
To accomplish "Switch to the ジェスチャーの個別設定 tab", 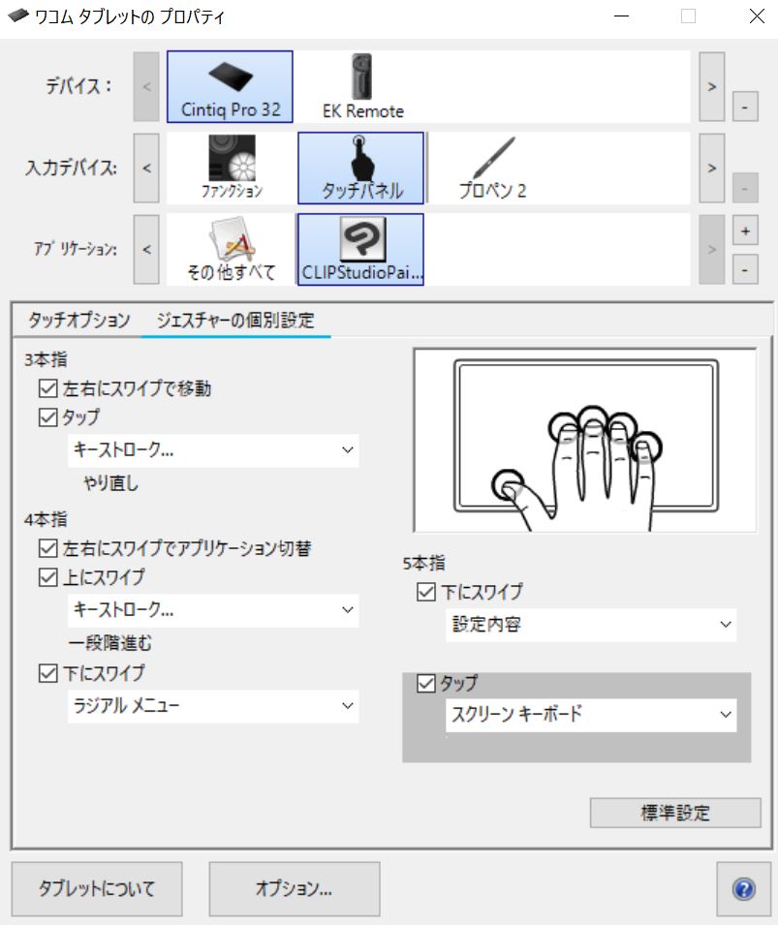I will coord(234,321).
